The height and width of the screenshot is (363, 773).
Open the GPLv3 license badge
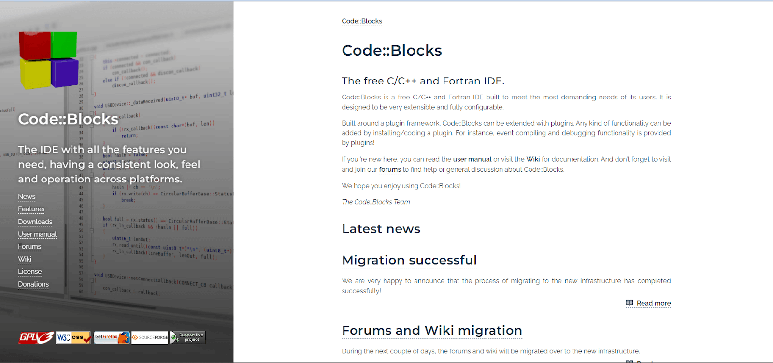click(x=36, y=337)
